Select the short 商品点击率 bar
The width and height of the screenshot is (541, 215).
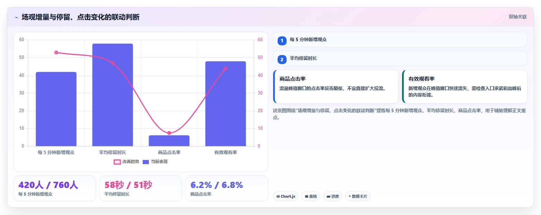pos(169,141)
